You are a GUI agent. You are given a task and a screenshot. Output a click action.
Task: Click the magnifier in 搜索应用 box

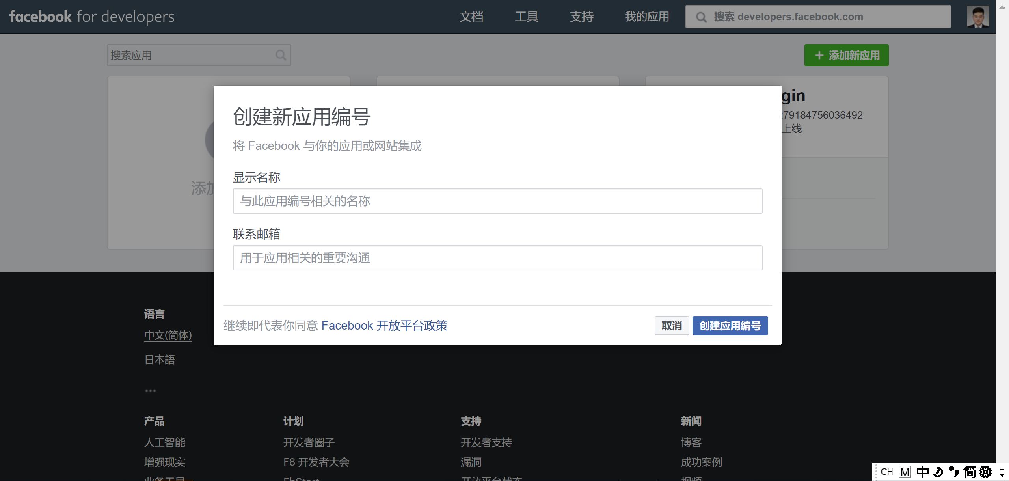pyautogui.click(x=281, y=55)
